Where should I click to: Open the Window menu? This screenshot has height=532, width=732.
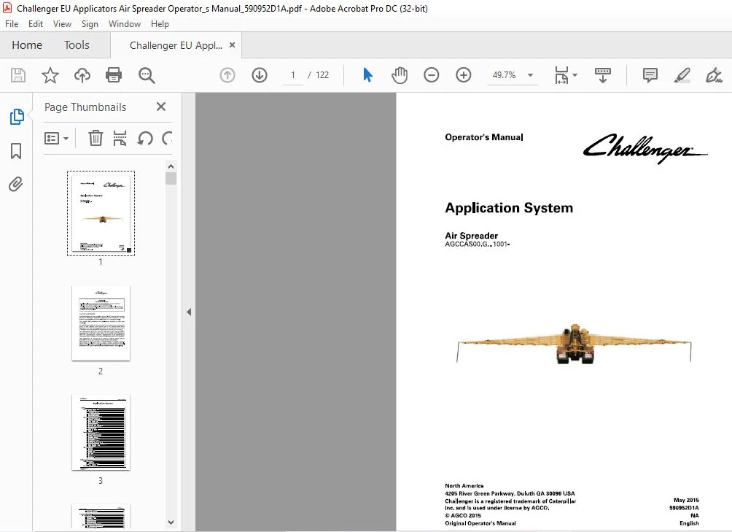coord(124,24)
